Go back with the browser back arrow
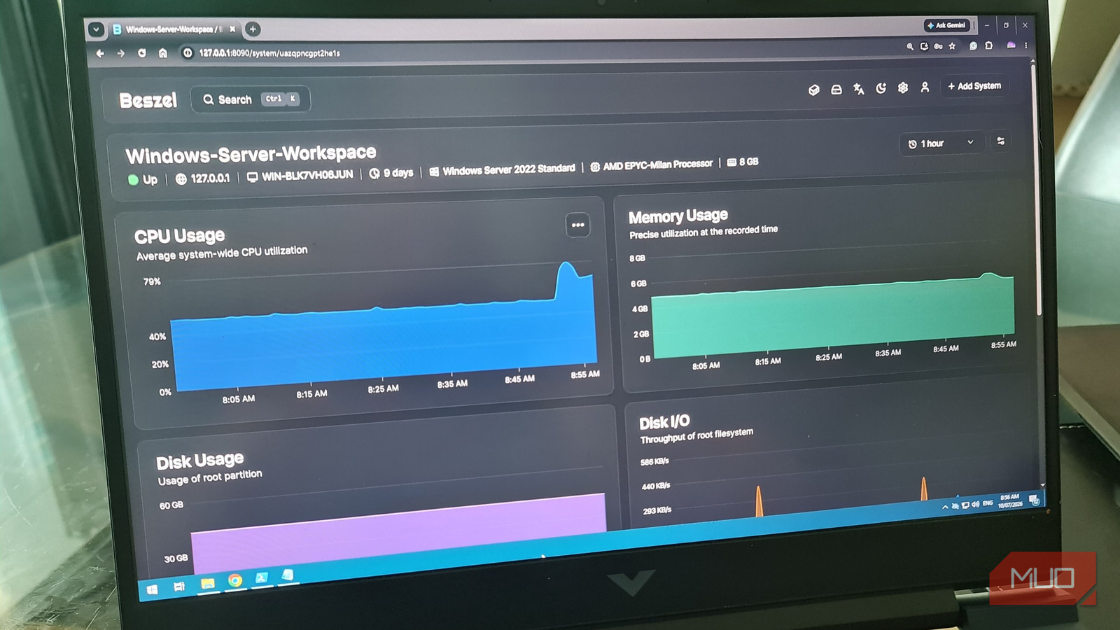 100,53
